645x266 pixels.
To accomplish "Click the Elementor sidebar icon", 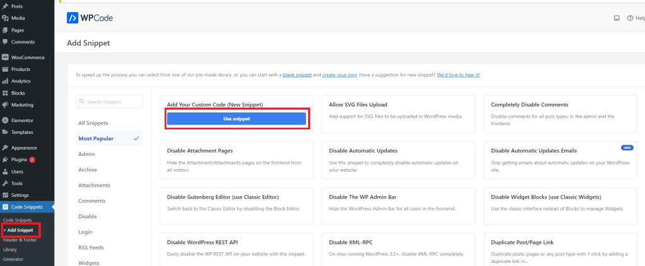I will click(5, 120).
